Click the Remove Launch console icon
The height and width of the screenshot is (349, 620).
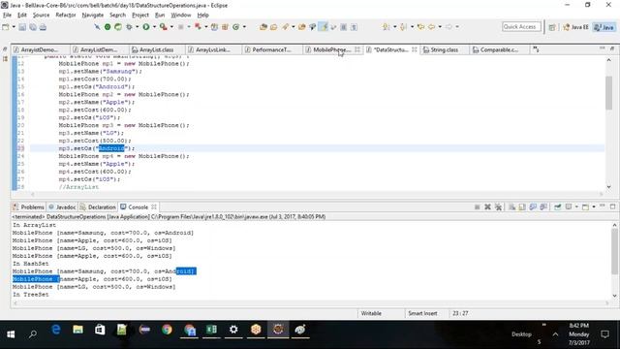(x=487, y=206)
